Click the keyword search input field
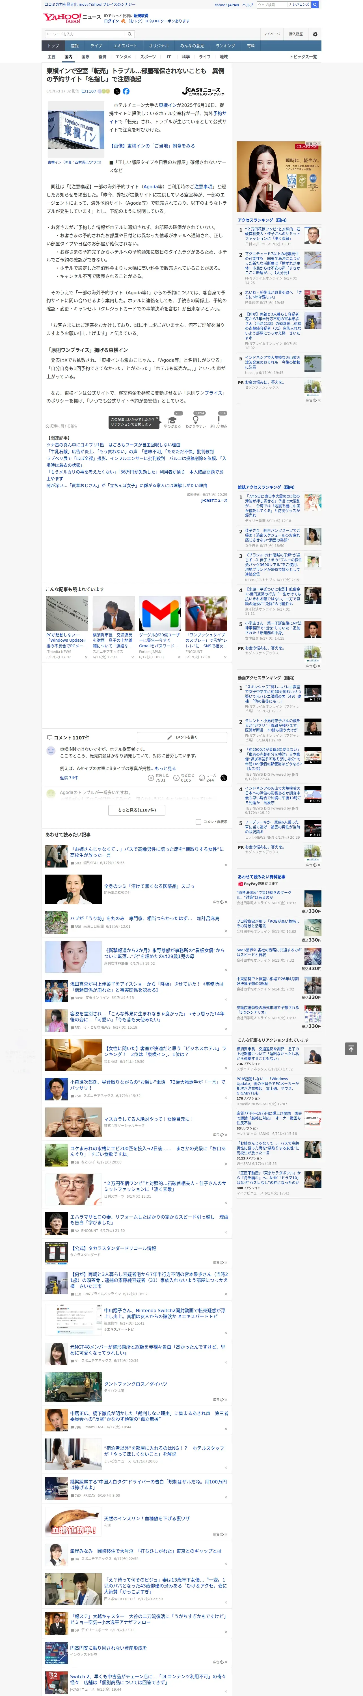Screen dimensions: 363x1696 click(85, 34)
